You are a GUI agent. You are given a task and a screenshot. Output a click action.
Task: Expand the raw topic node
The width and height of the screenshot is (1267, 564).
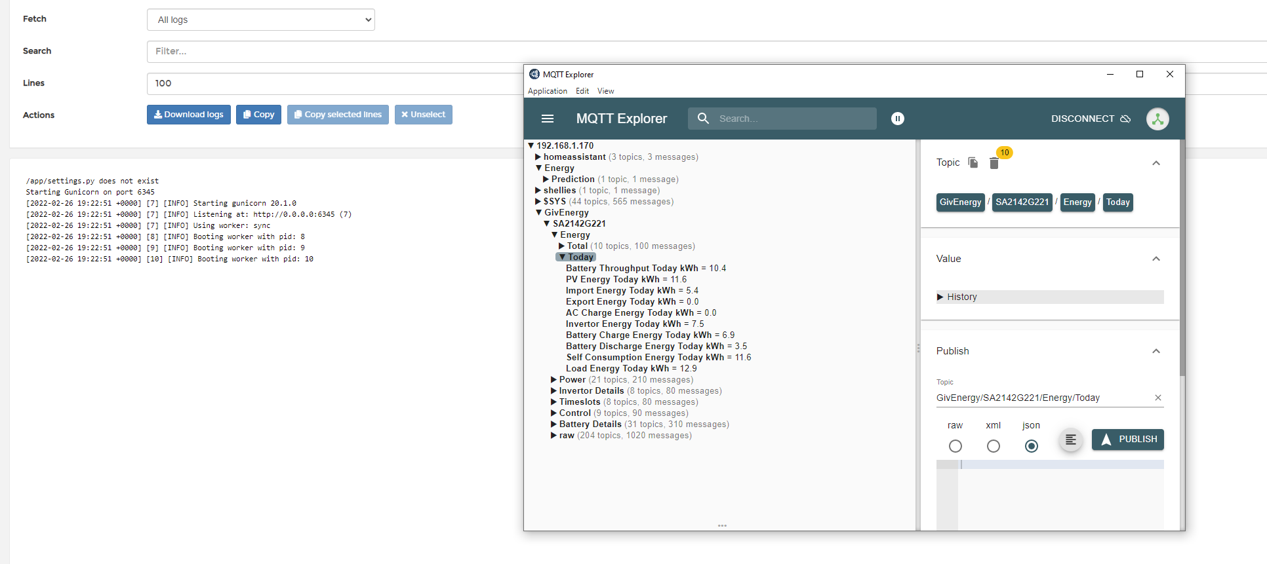[554, 436]
